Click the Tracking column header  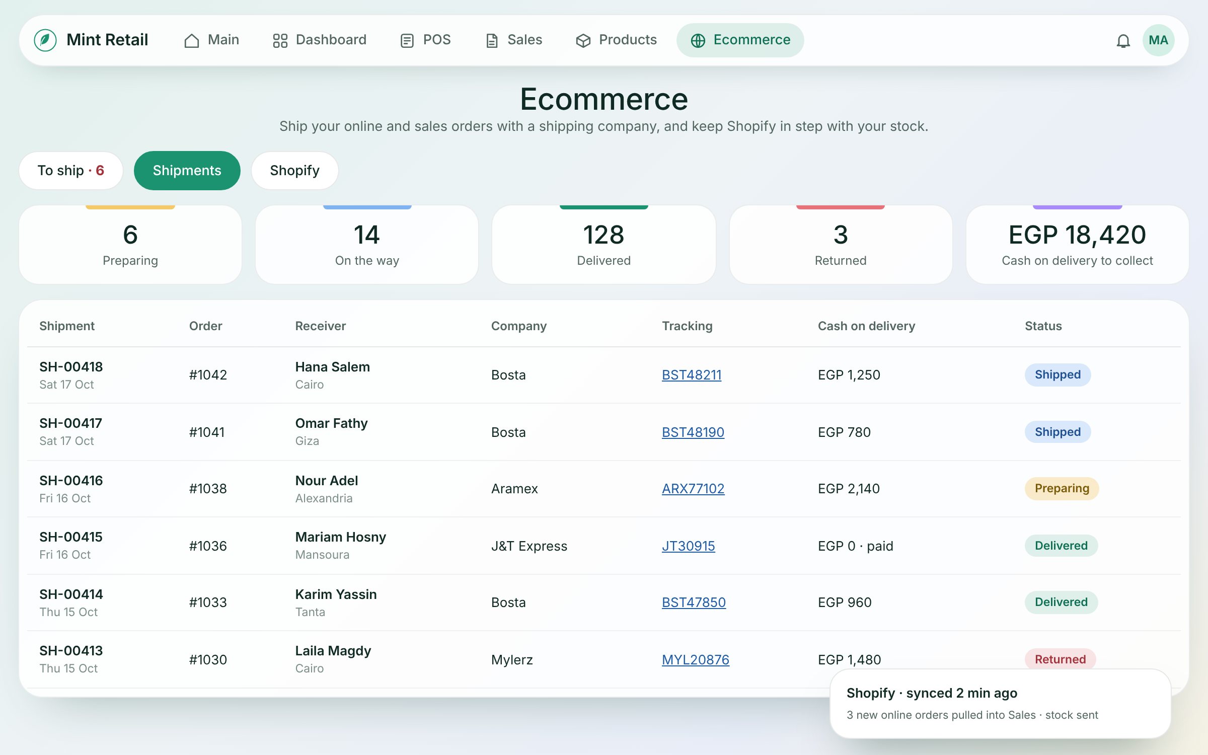click(x=687, y=326)
